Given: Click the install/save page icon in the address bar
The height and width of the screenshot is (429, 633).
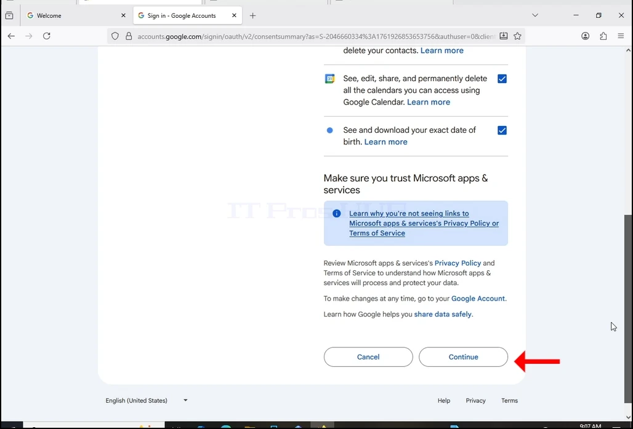Looking at the screenshot, I should click(x=504, y=36).
